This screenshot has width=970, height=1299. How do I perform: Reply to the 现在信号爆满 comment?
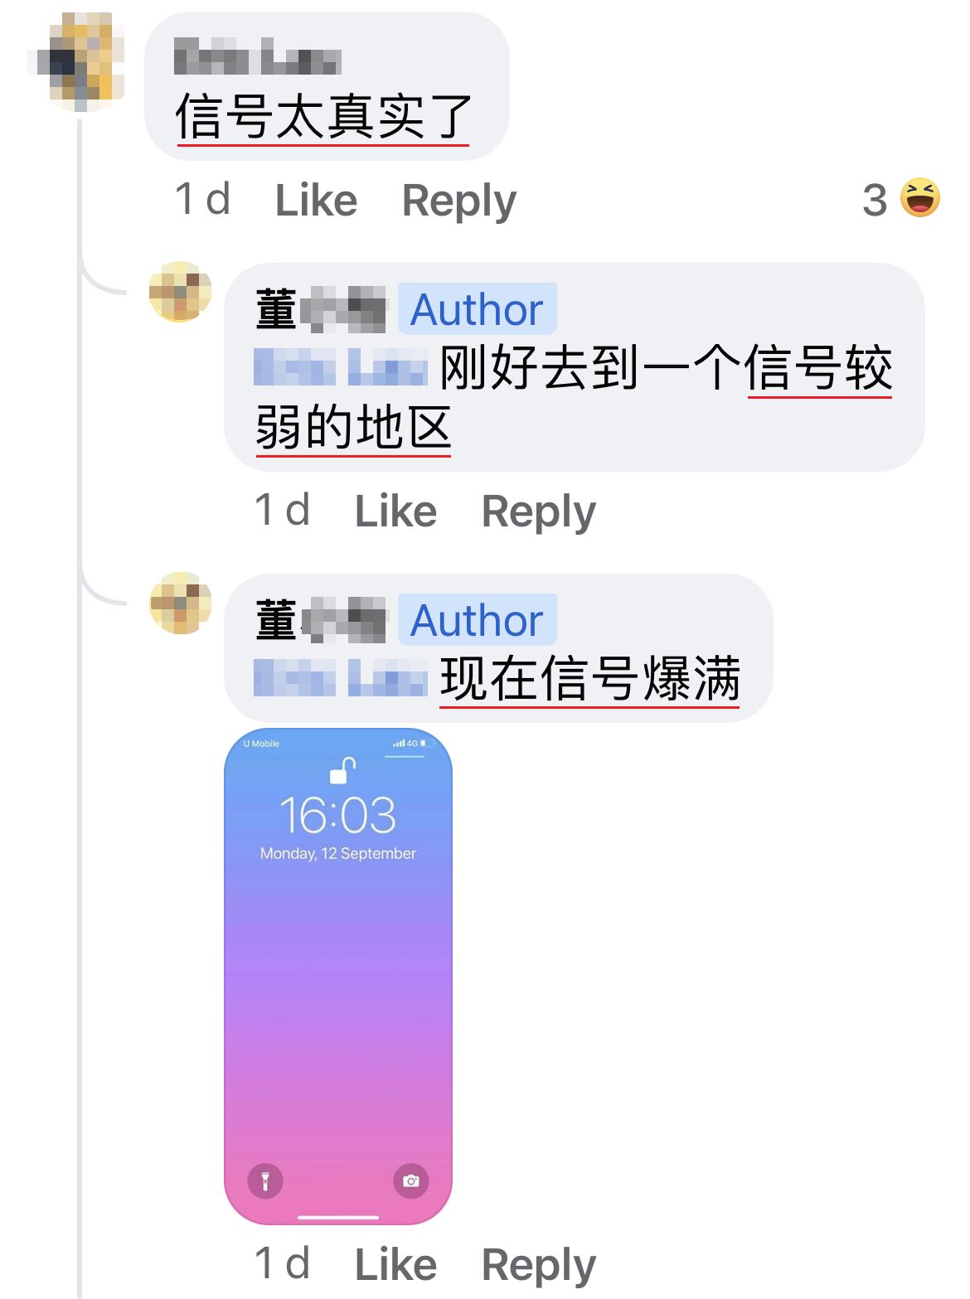539,1266
